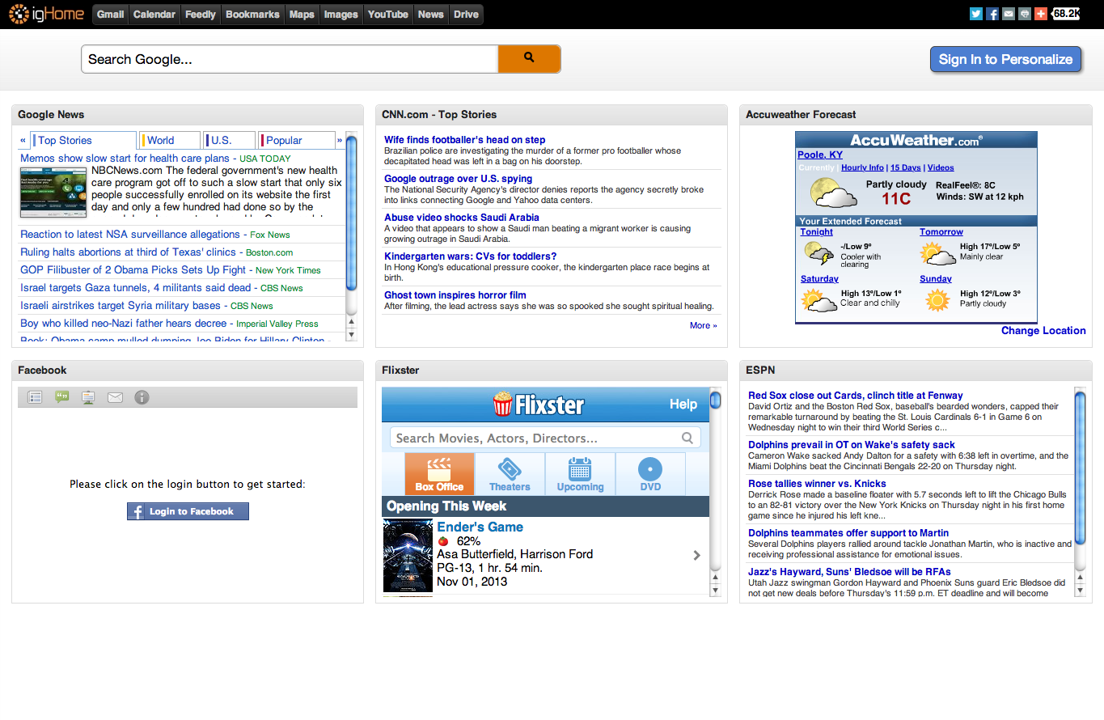The image size is (1104, 720).
Task: Open Ender's Game movie poster thumbnail
Action: [408, 556]
